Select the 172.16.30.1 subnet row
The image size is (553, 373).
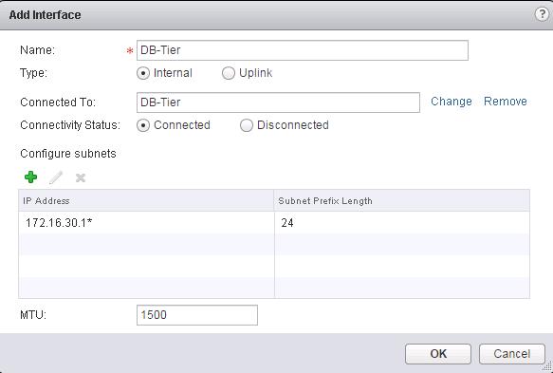(274, 223)
